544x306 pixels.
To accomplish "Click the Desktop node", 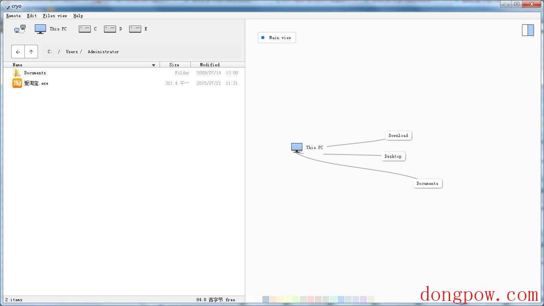I will [x=393, y=156].
